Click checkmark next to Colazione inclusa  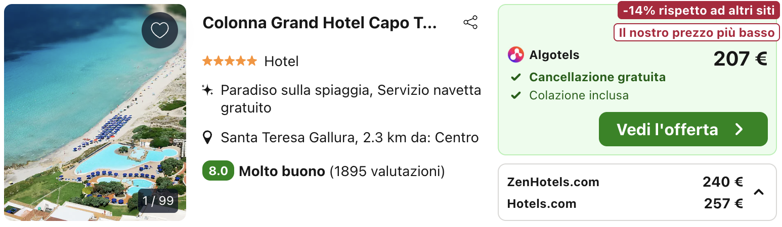click(516, 95)
